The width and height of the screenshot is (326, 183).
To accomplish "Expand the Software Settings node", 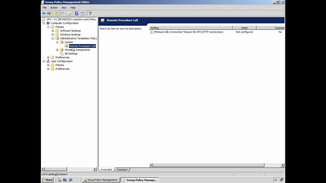I will click(x=53, y=31).
